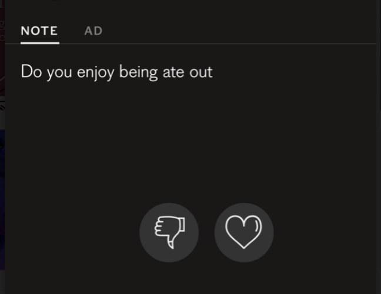Click the note text about enjoying
This screenshot has height=294, width=381.
(117, 72)
